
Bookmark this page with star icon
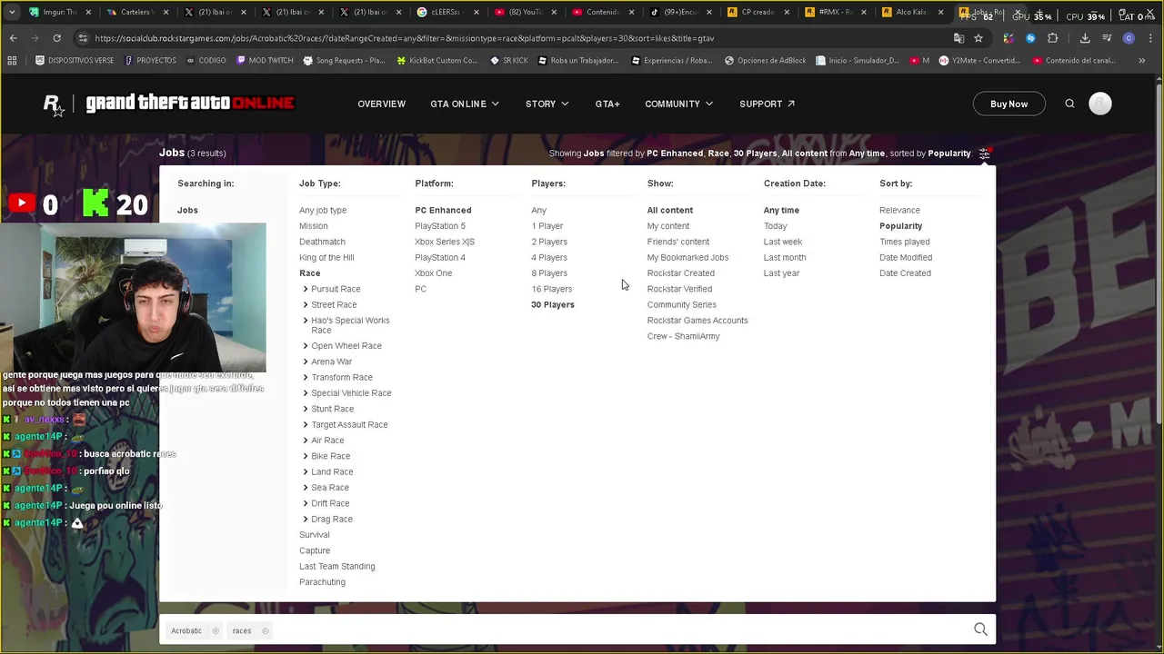[978, 38]
